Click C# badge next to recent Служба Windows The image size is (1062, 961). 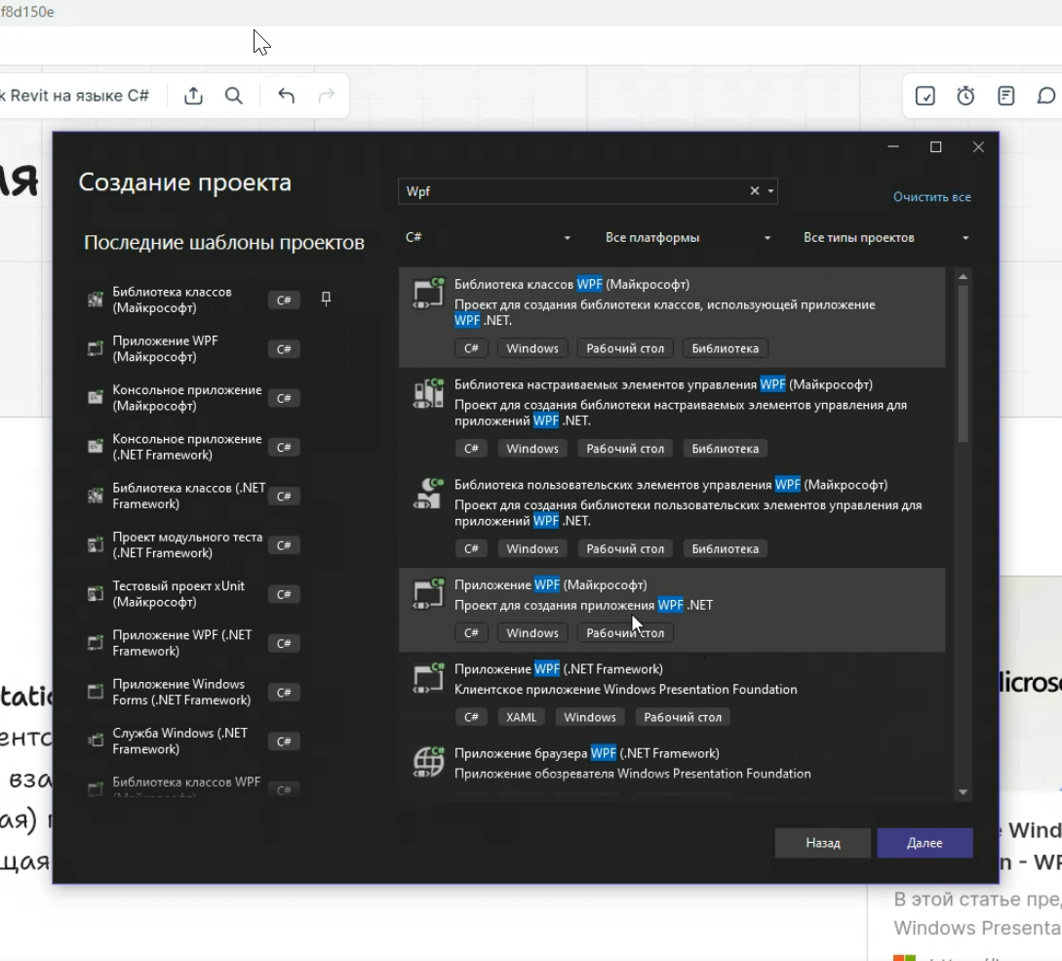pyautogui.click(x=284, y=741)
